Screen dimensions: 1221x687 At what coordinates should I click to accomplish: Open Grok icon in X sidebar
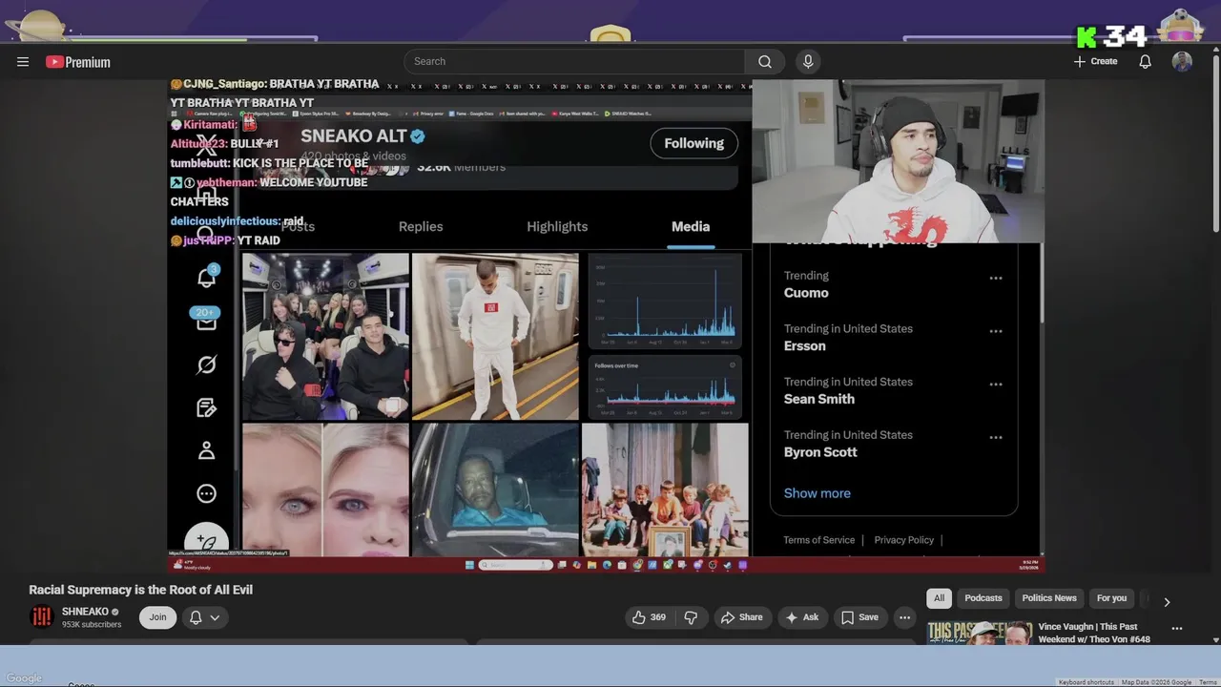[206, 364]
